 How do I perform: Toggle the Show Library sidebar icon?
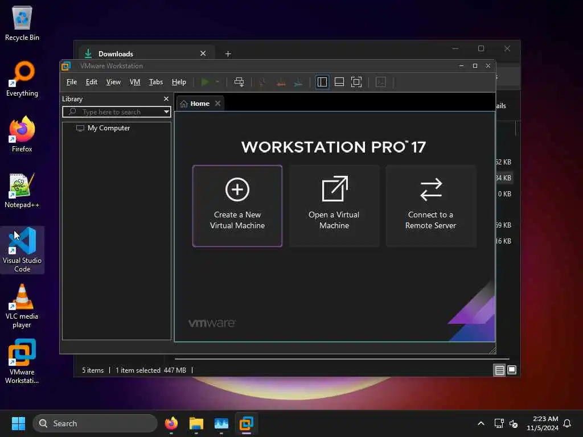pos(322,82)
